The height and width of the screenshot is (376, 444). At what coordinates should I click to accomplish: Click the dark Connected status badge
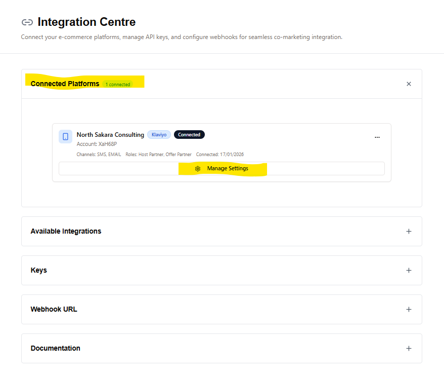(189, 134)
